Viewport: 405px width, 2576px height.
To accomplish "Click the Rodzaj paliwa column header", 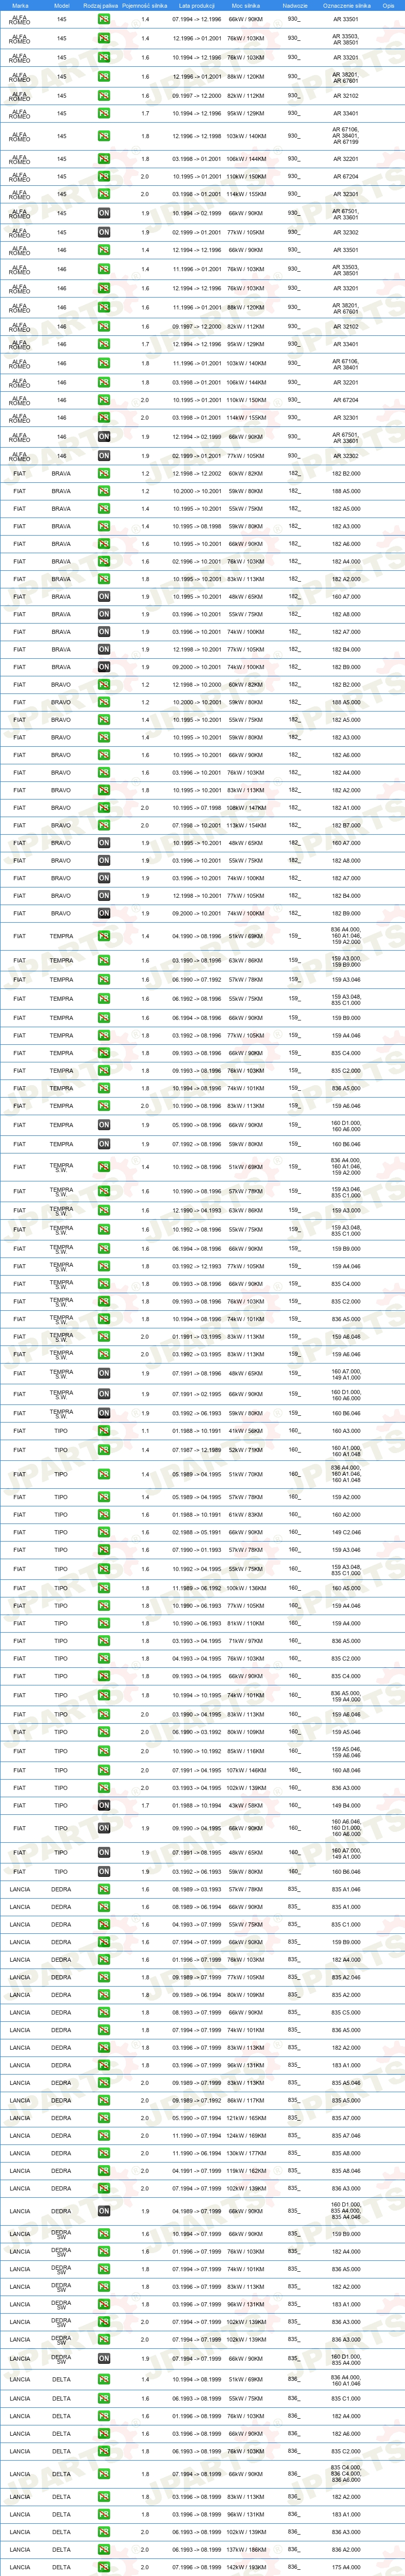I will pos(101,6).
